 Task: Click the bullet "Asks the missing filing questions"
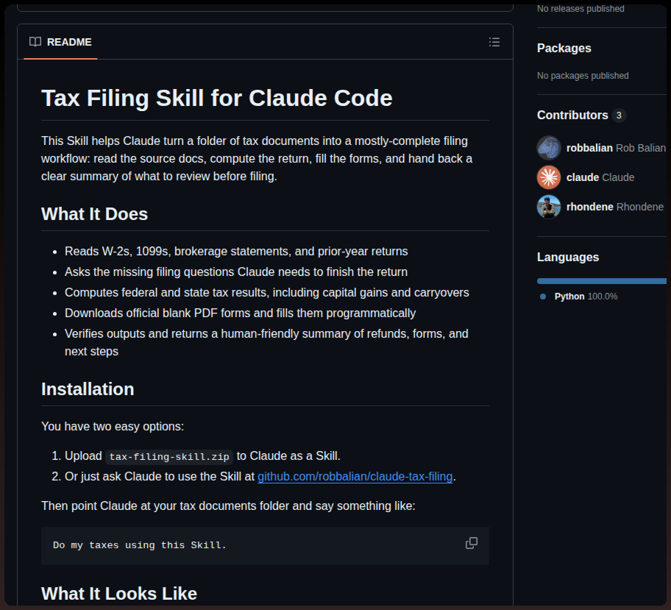tap(236, 272)
